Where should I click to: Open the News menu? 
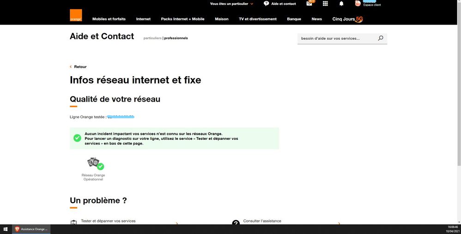pos(316,19)
